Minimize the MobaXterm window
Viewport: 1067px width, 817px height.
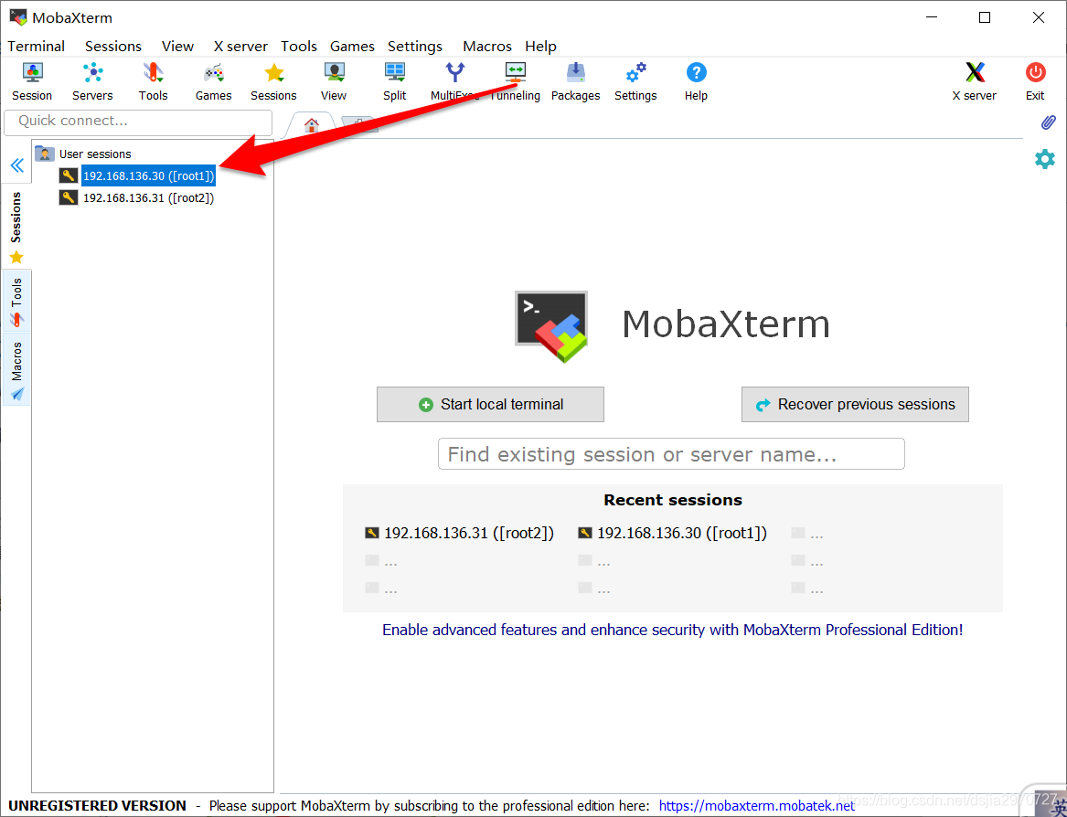point(932,17)
